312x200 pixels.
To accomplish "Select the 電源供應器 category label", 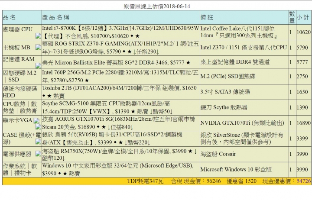I will click(17, 154).
